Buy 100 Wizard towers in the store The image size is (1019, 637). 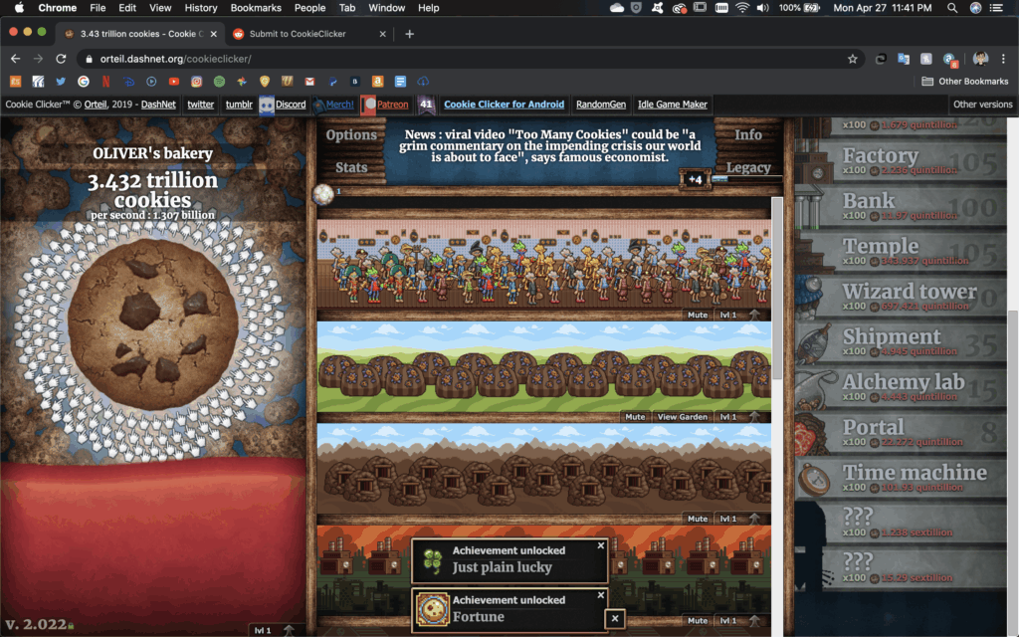(900, 297)
